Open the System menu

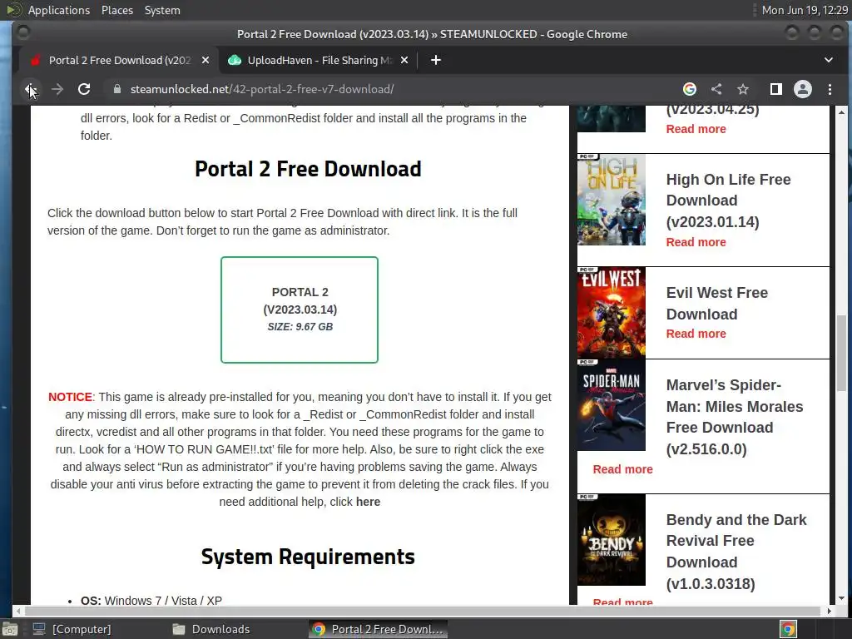[162, 10]
